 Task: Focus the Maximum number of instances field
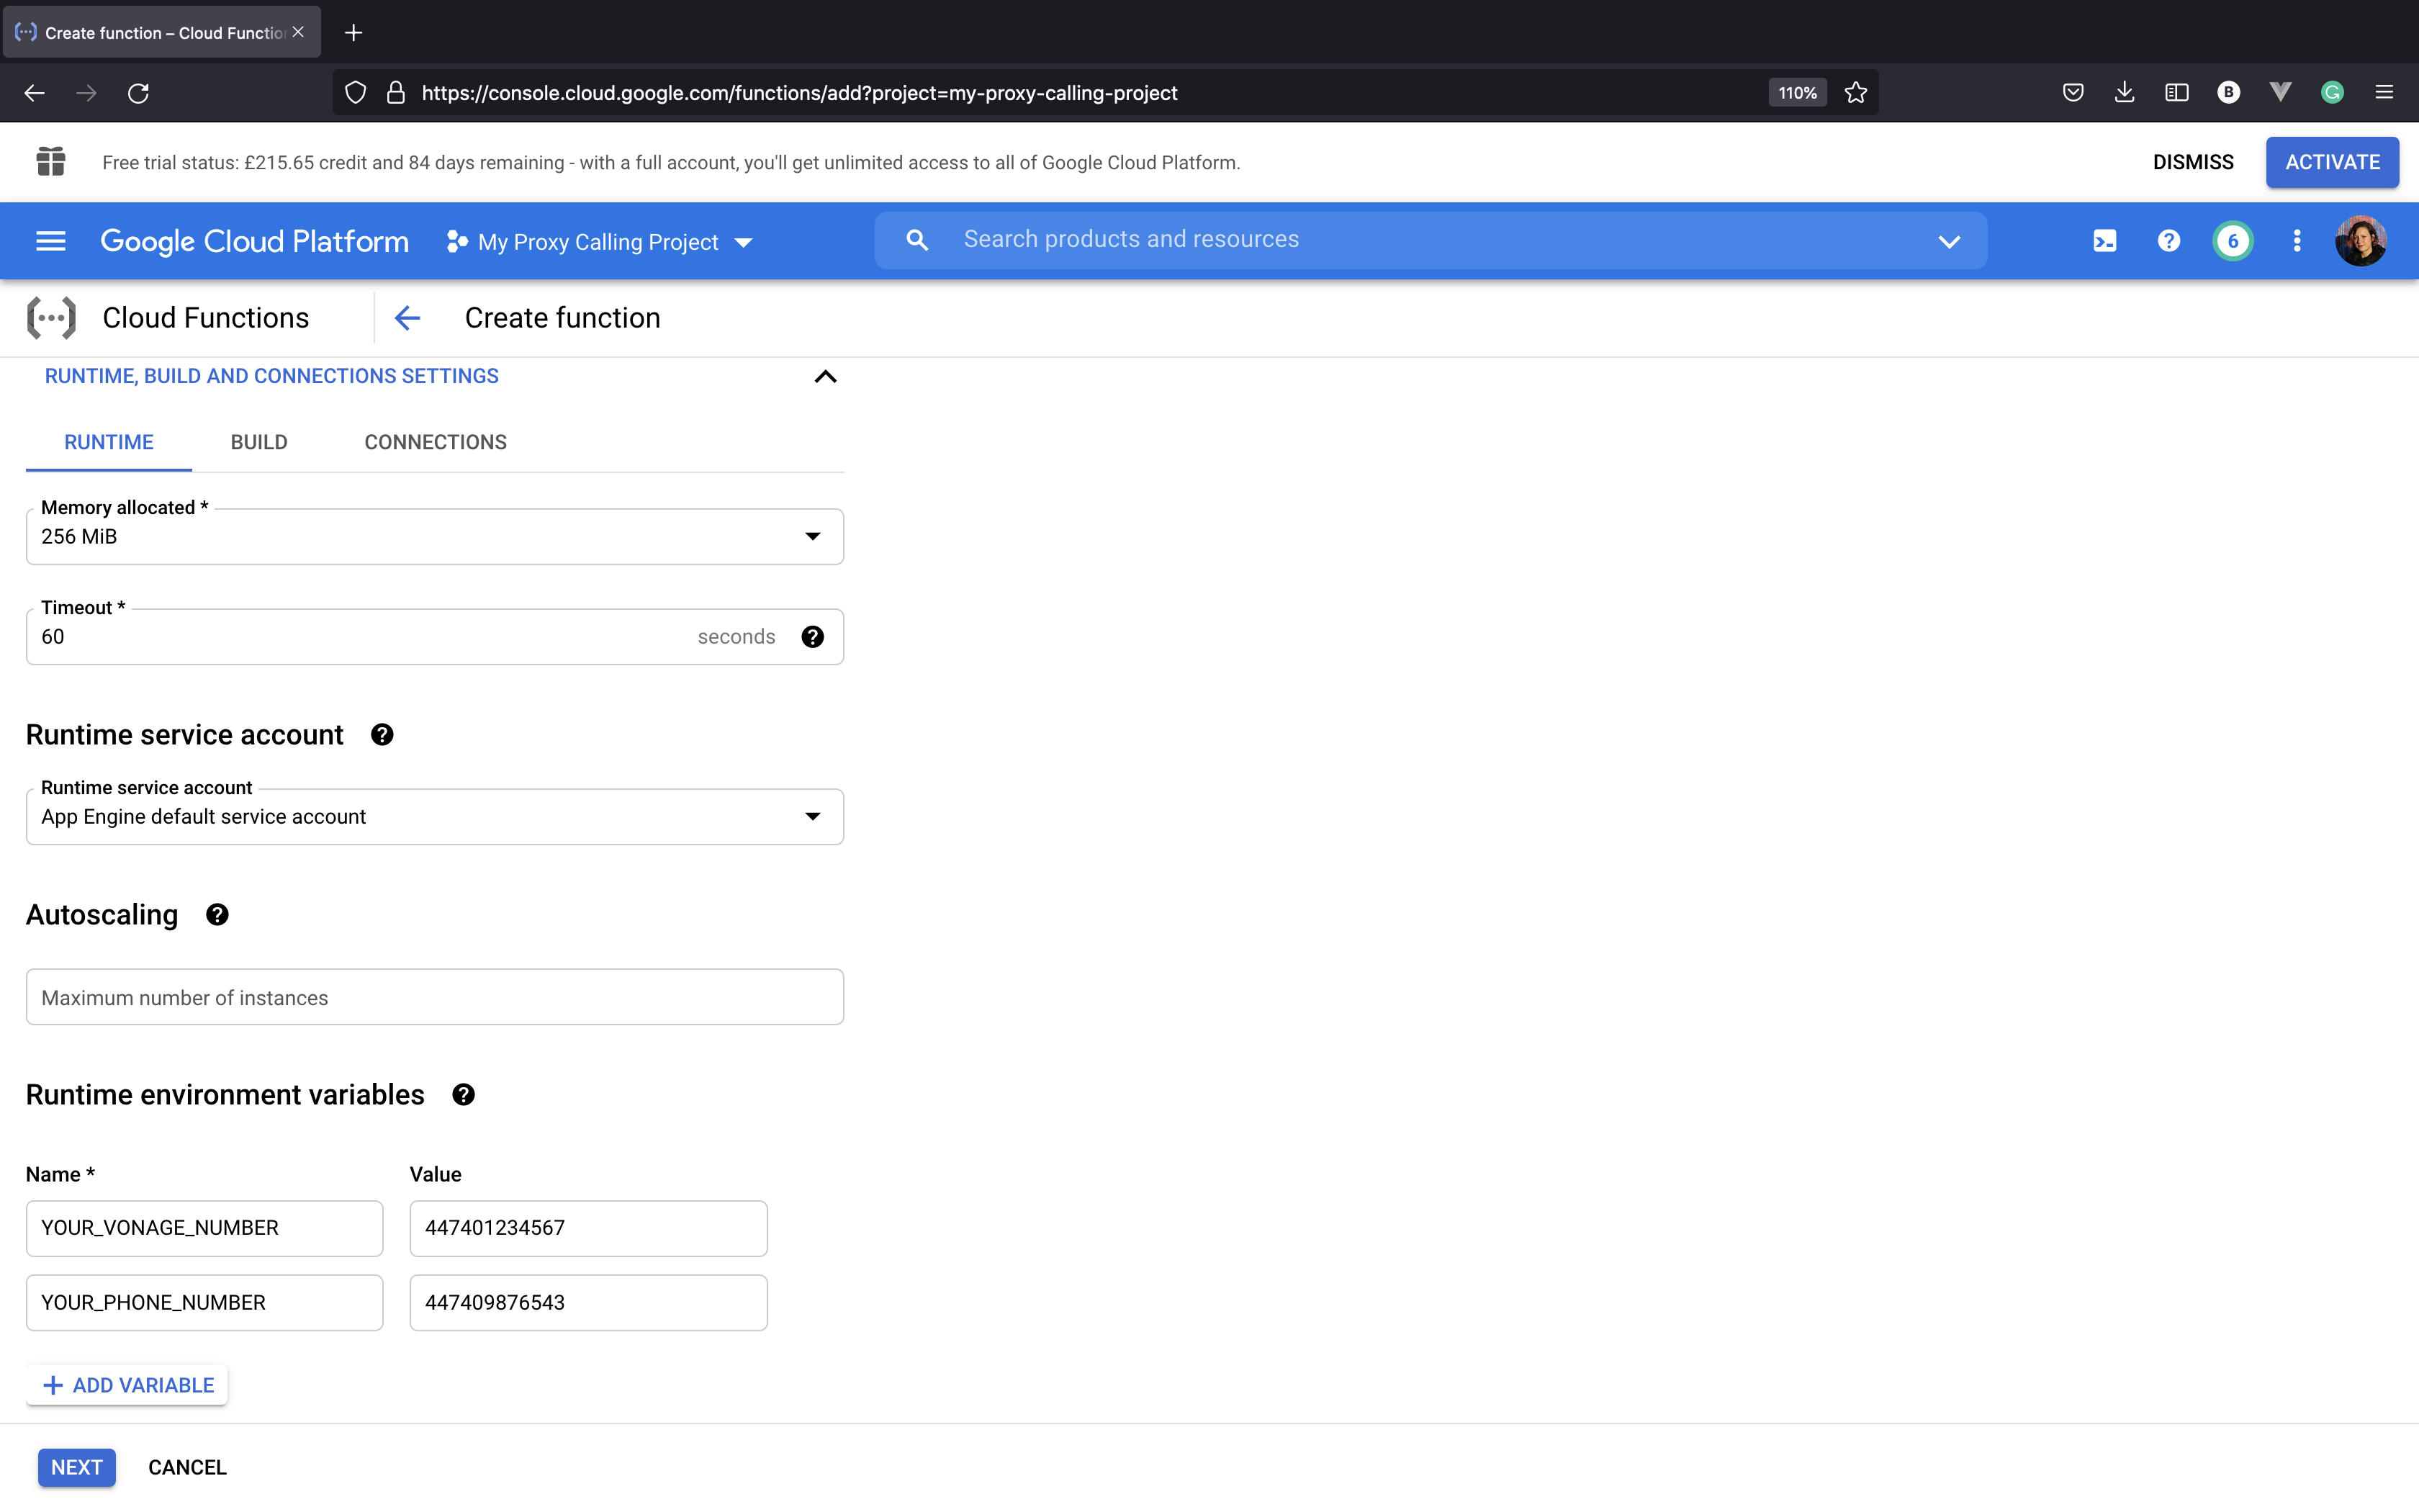coord(435,997)
